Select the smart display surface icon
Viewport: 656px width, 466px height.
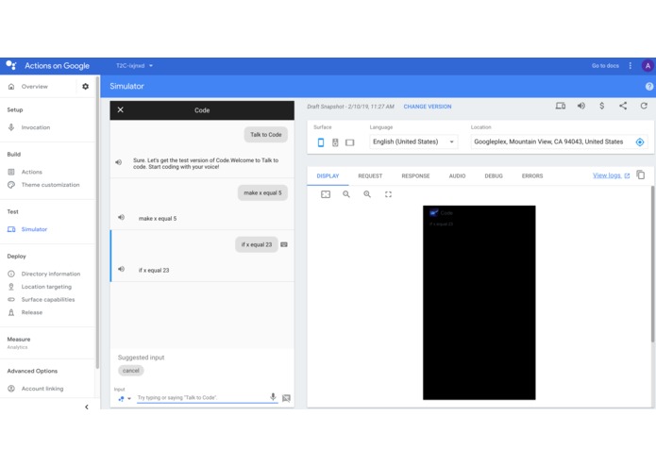pyautogui.click(x=350, y=143)
